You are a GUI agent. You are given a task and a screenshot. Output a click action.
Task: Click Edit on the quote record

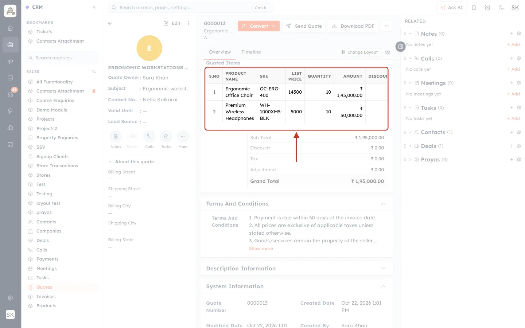[x=172, y=23]
